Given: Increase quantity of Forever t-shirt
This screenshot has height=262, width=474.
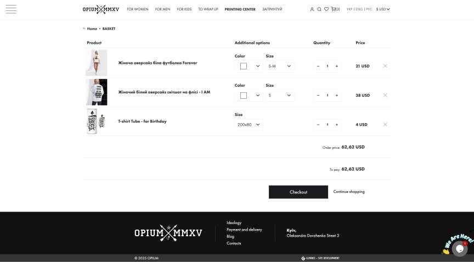Looking at the screenshot, I should 336,66.
